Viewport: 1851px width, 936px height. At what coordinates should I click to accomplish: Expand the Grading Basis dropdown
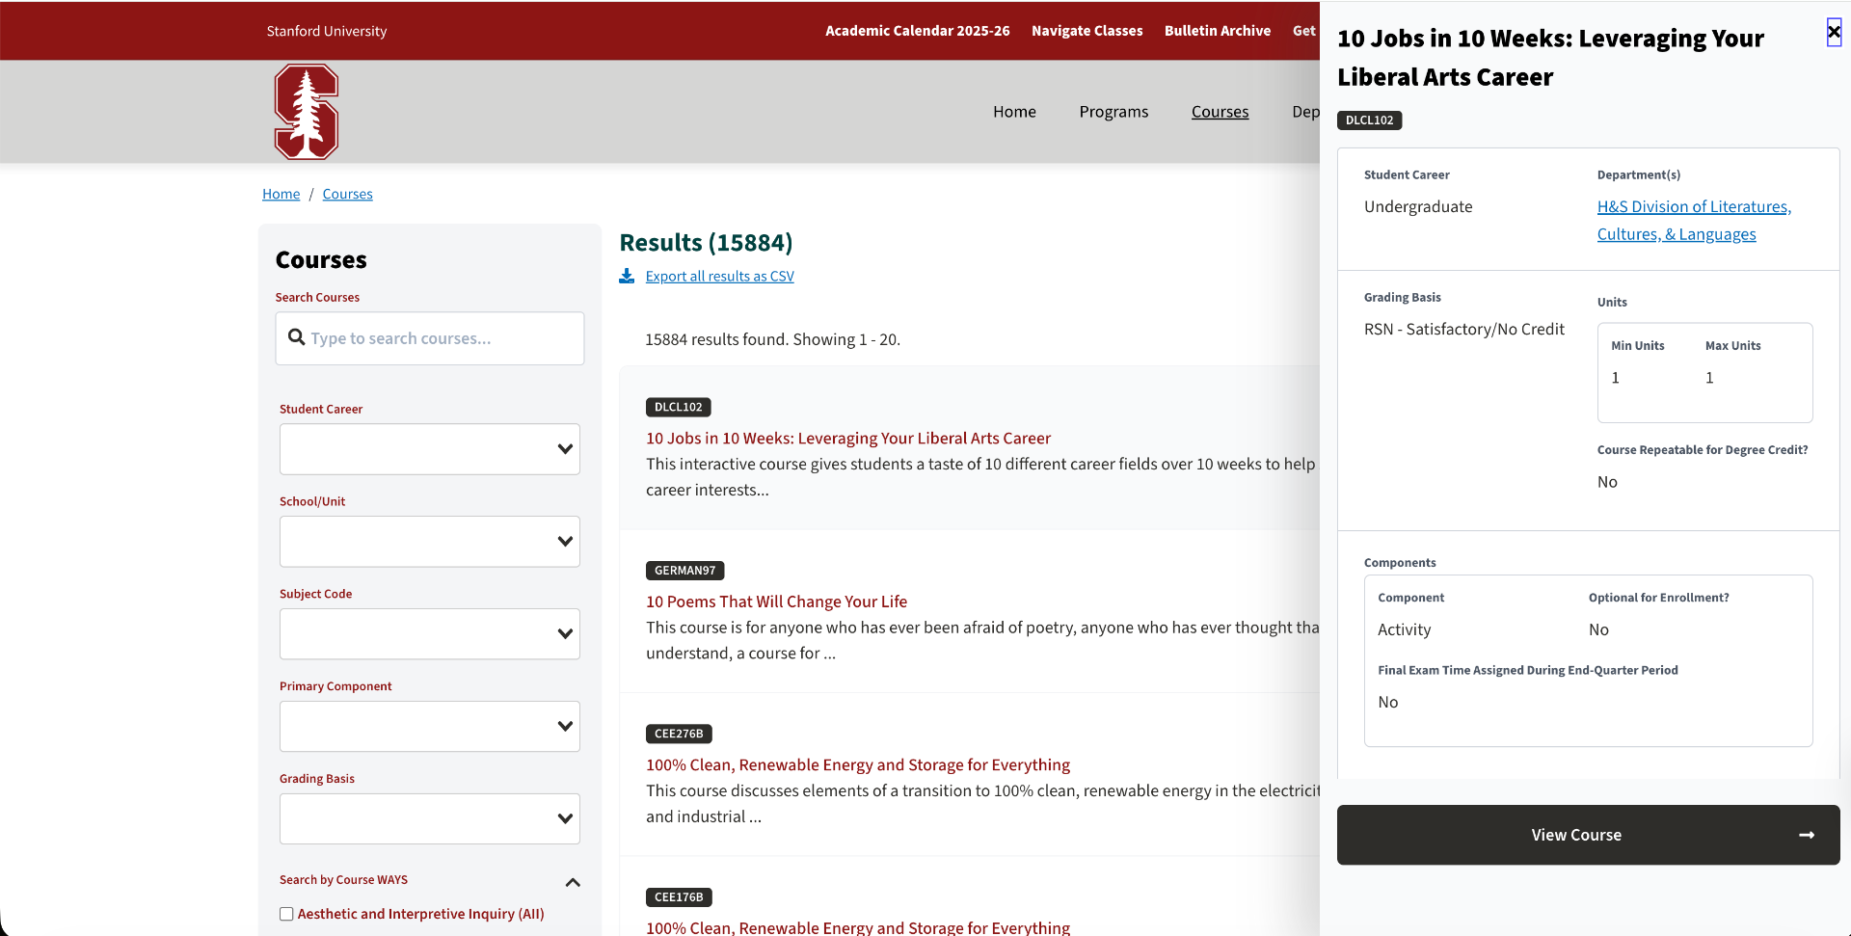coord(430,819)
